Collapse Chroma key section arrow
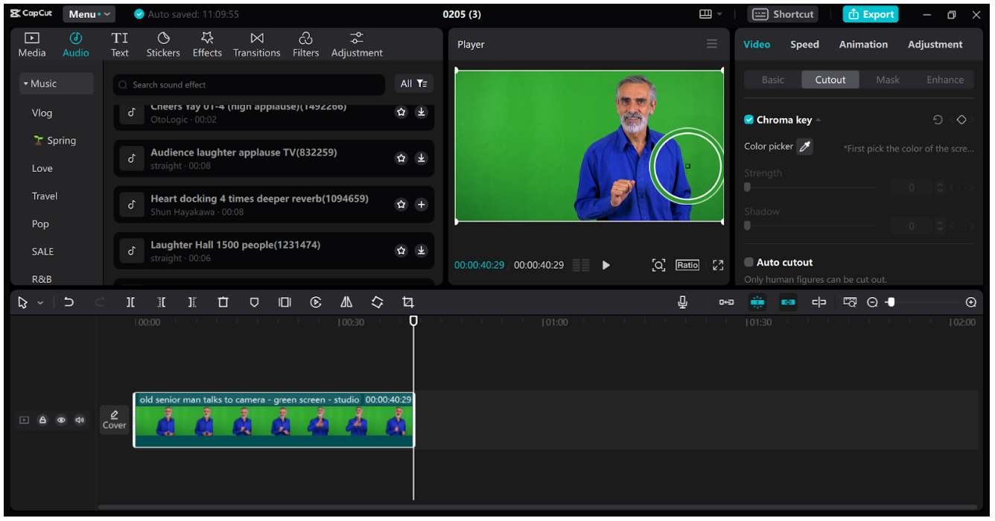This screenshot has height=521, width=995. (x=818, y=121)
